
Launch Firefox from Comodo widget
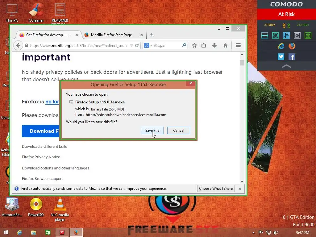(x=292, y=46)
